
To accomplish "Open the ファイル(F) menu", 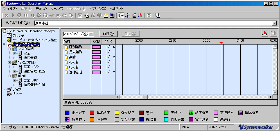I will 10,9.
